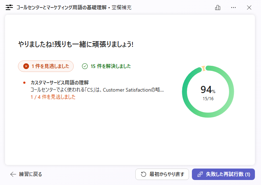
Task: Click the hourglass marker atop the donut chart
Action: (203, 68)
